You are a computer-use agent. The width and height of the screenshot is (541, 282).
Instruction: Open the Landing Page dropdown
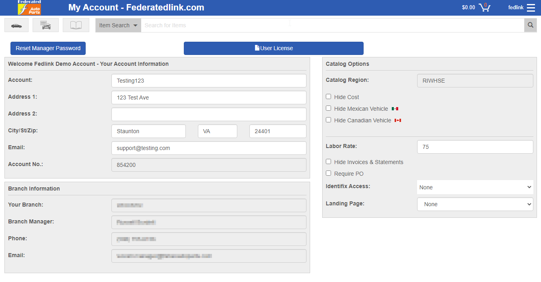coord(475,204)
